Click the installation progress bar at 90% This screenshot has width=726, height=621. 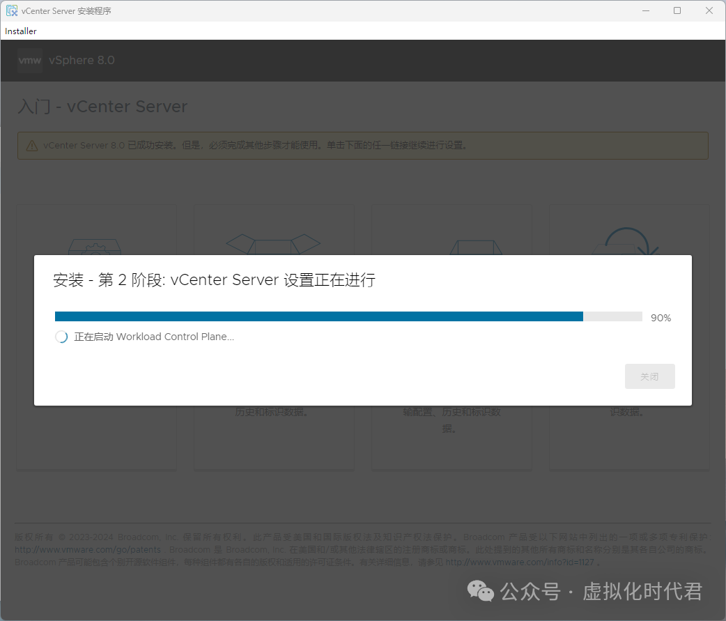348,316
